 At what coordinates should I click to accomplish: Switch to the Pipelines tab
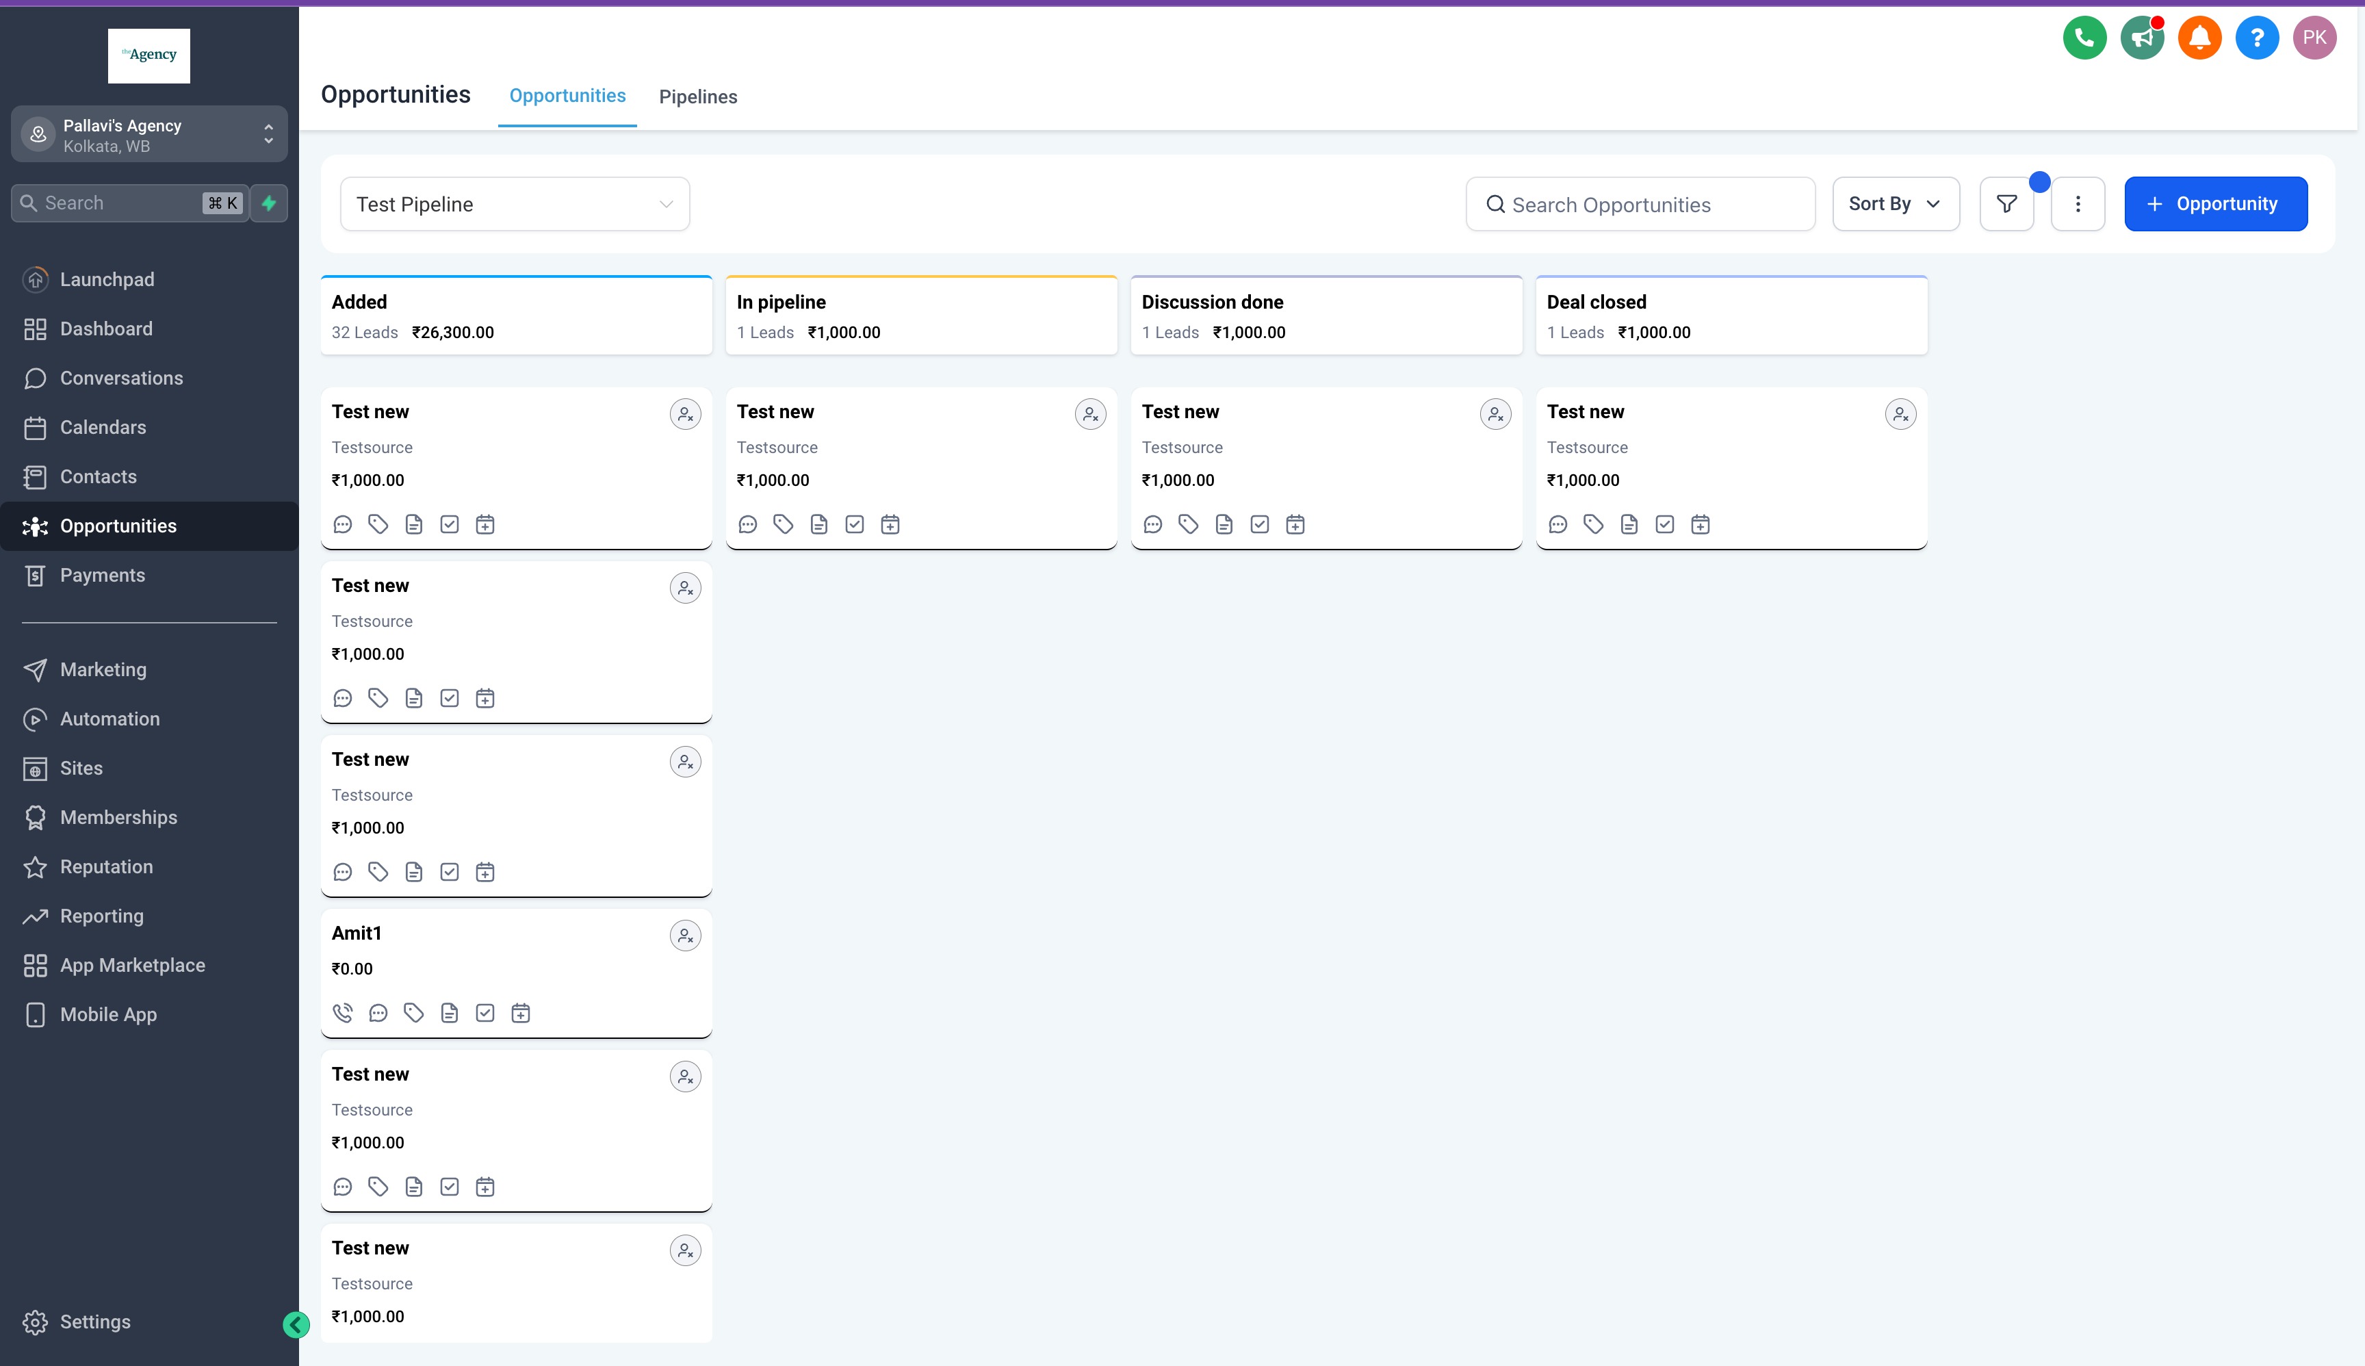click(698, 96)
